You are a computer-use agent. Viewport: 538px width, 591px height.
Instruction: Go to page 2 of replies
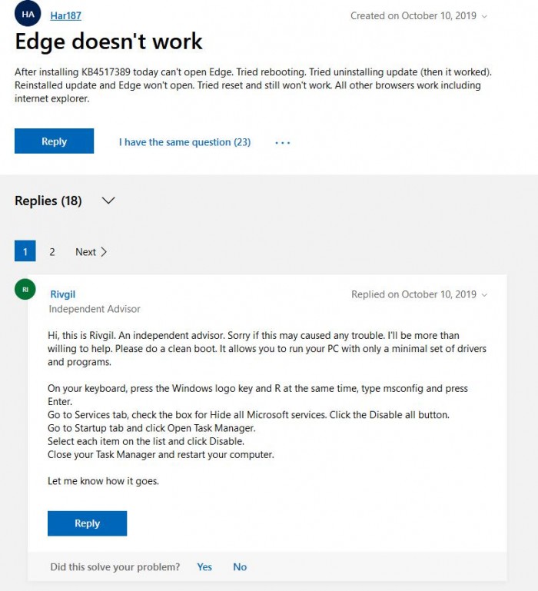point(52,252)
